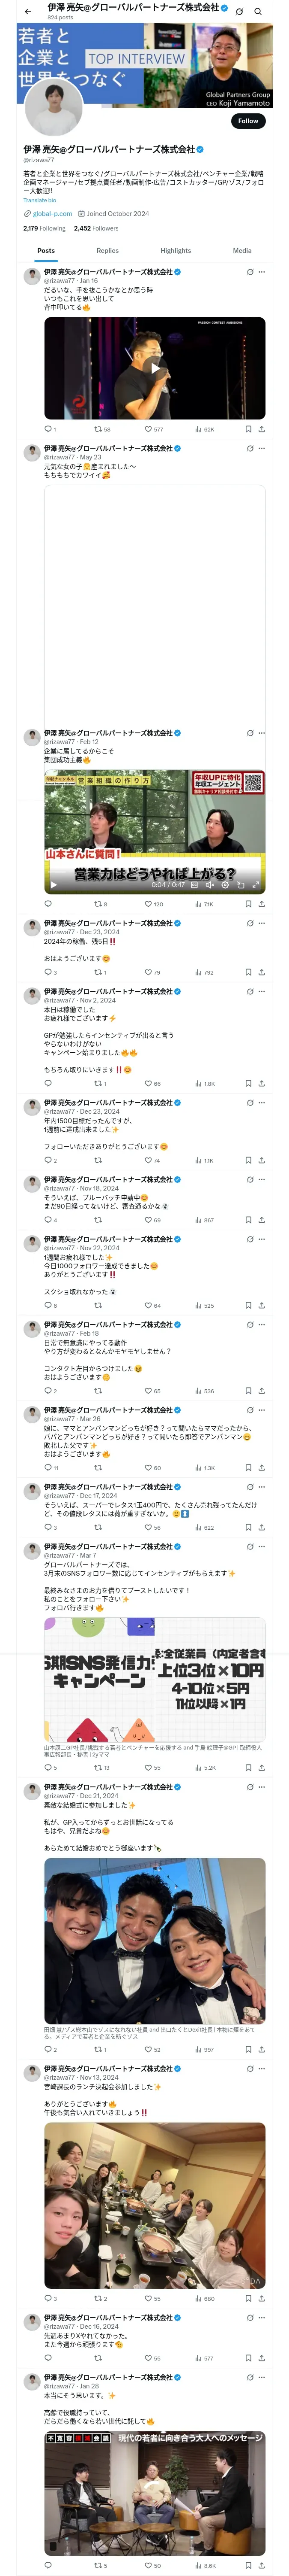Open more options on Feb 12 post
This screenshot has width=289, height=2576.
click(262, 733)
